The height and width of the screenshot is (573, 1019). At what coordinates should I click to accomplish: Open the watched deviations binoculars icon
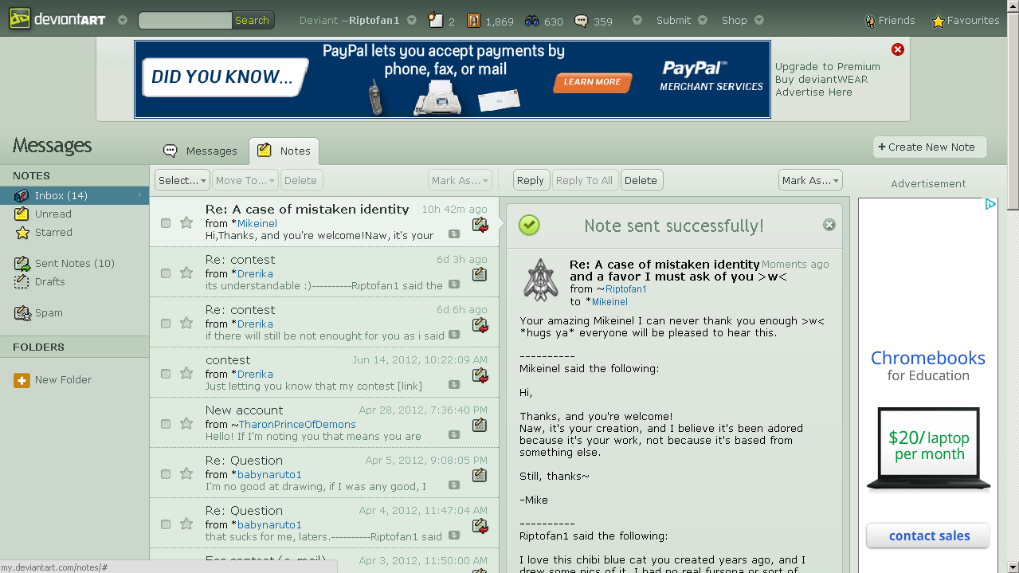coord(531,21)
